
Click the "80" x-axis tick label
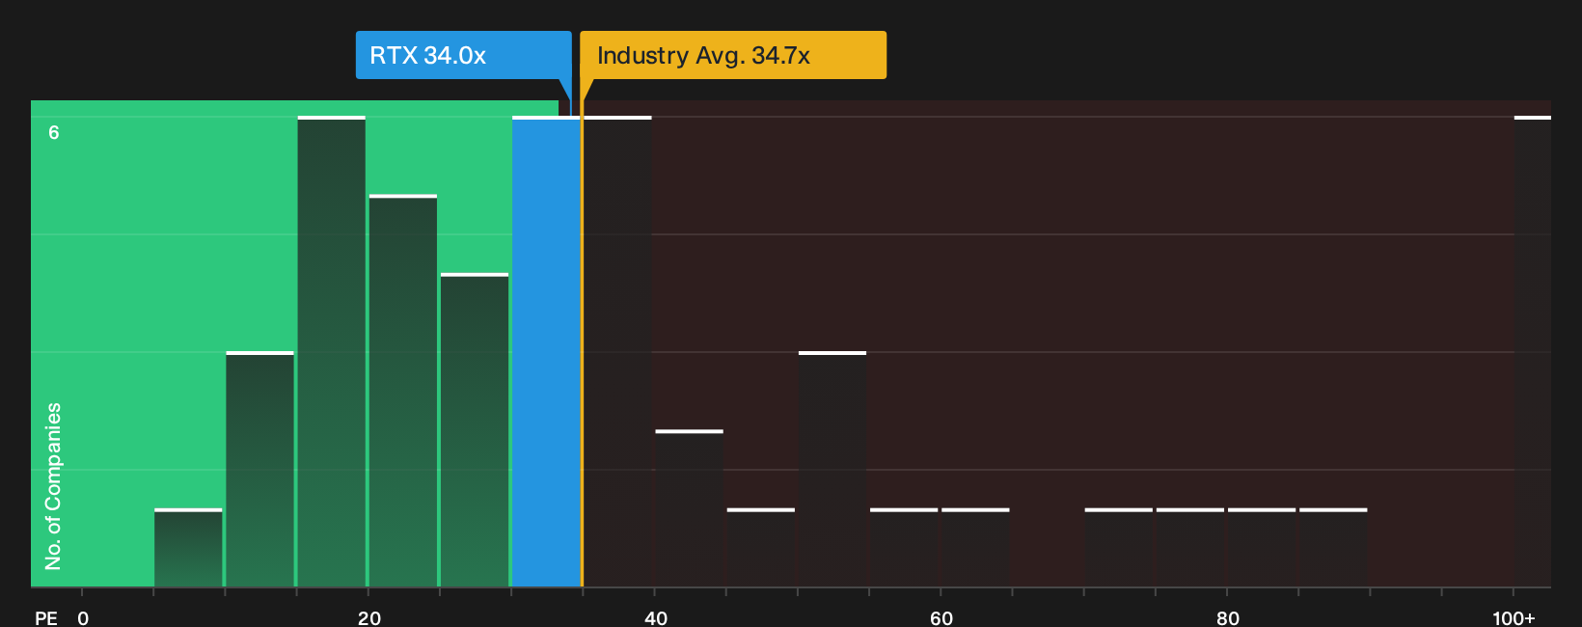point(1228,618)
